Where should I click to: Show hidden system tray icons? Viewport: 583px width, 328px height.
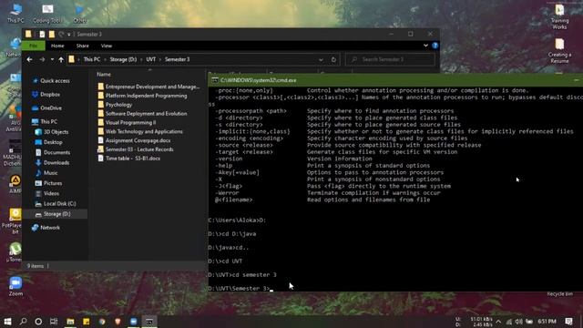pos(498,322)
